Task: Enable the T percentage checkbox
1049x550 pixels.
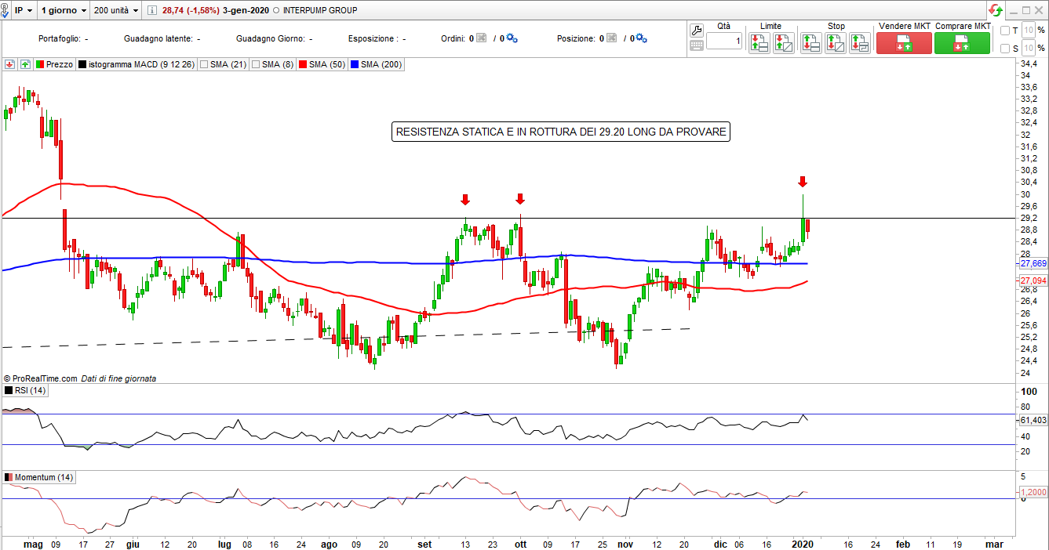Action: tap(1005, 31)
